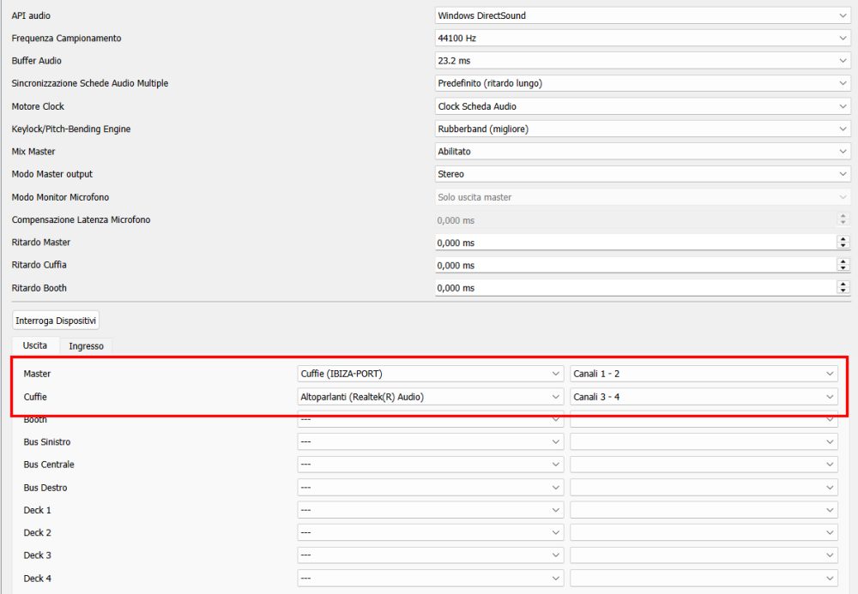Screen dimensions: 858x594
Task: Open Bus Destro device dropdown
Action: (x=431, y=488)
